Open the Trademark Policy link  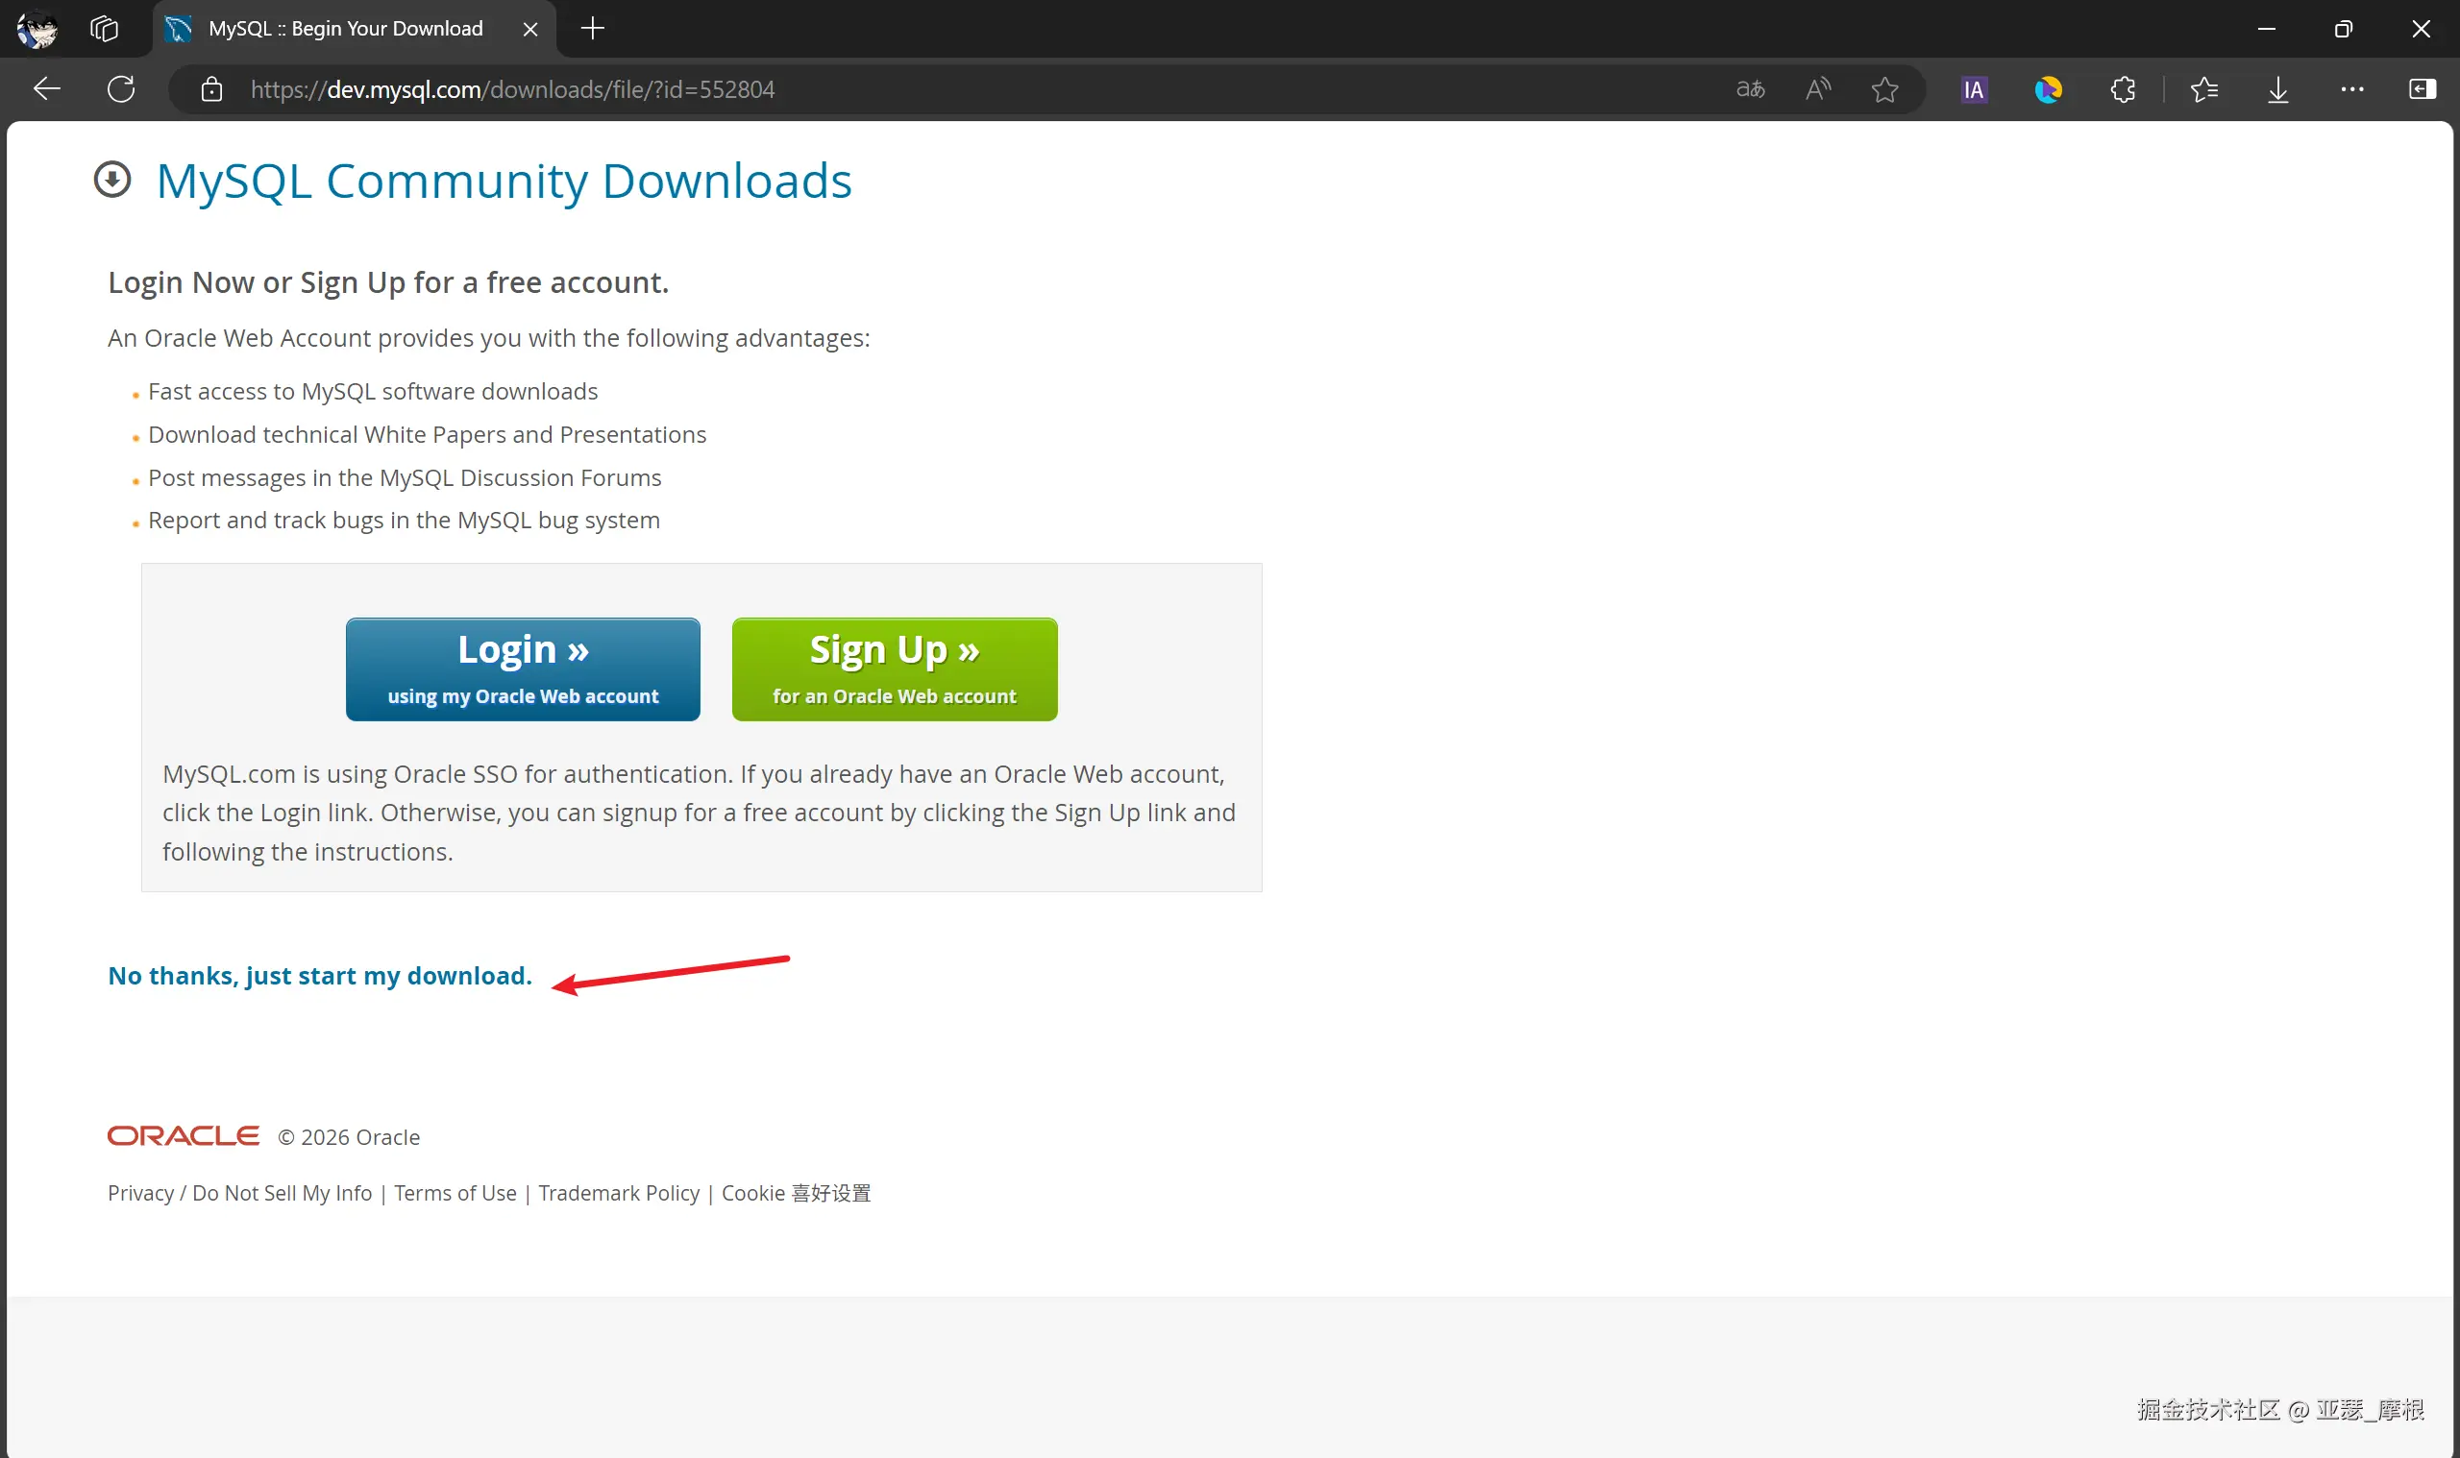[x=619, y=1193]
